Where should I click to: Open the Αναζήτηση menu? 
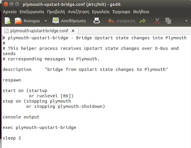pos(78,12)
